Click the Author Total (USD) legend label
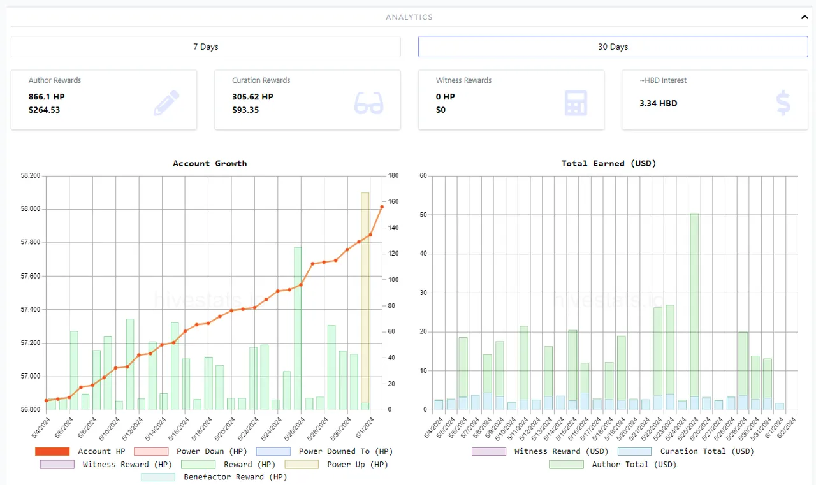This screenshot has width=816, height=485. click(634, 465)
